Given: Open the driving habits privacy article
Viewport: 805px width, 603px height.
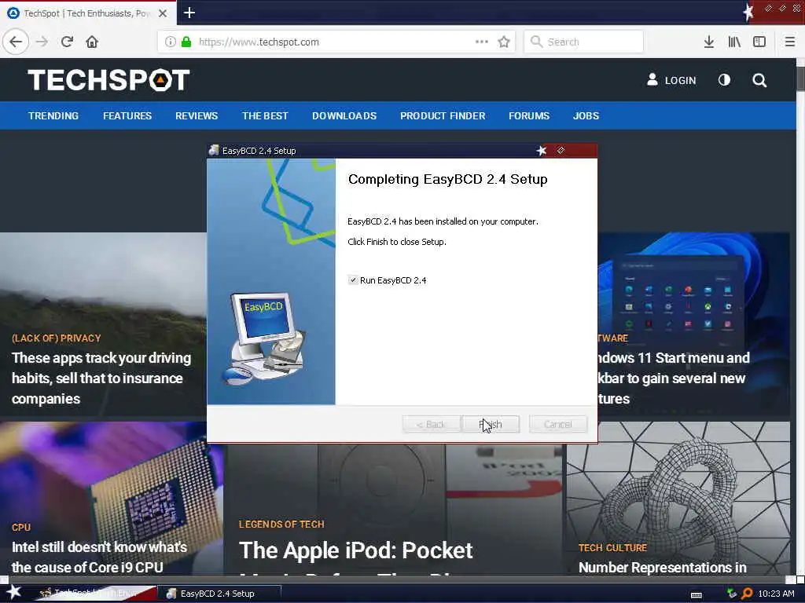Looking at the screenshot, I should 101,378.
